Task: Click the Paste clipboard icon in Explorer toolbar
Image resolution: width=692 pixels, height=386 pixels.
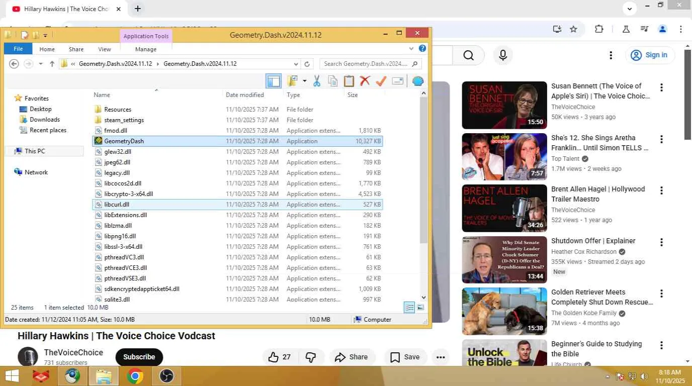Action: [349, 81]
